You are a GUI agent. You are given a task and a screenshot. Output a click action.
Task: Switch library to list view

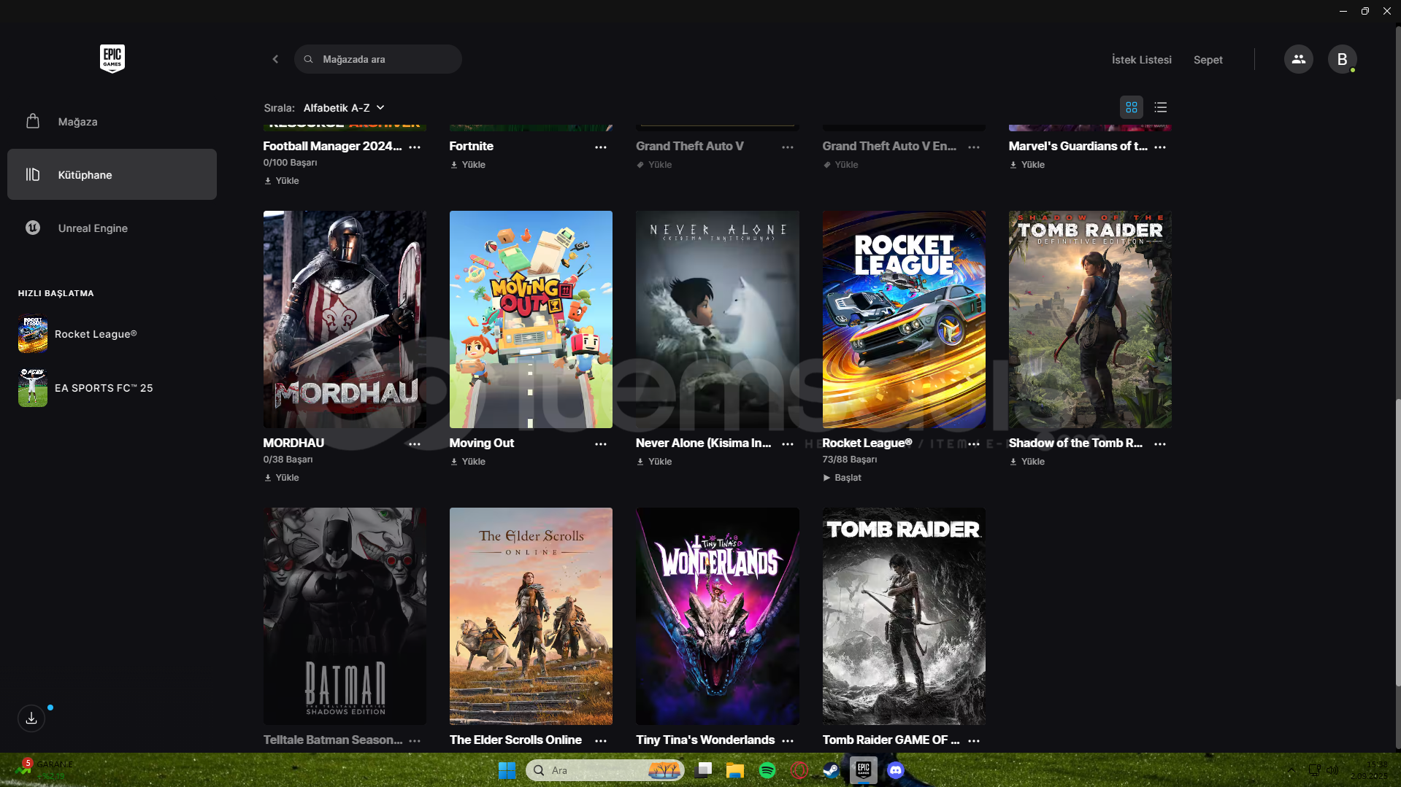click(x=1160, y=107)
